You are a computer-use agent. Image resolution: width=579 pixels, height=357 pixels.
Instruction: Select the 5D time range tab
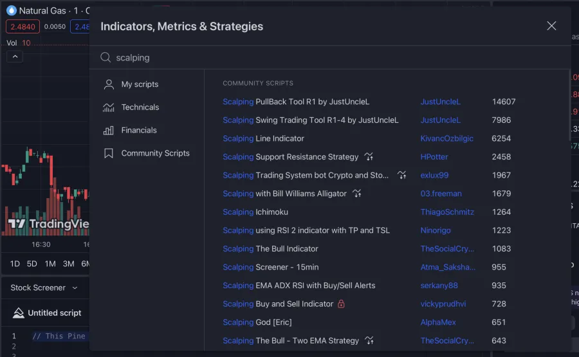(32, 264)
